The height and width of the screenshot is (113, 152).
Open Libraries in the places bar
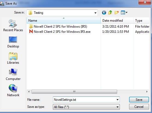(x=13, y=58)
